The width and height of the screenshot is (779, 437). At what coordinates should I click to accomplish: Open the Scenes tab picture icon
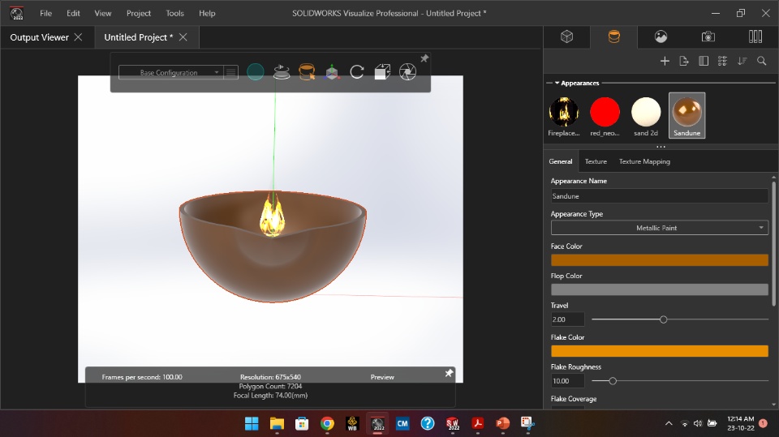661,36
